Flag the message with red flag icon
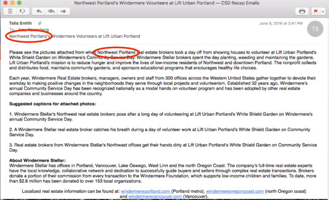Screen dimensions: 329x200 315,11
